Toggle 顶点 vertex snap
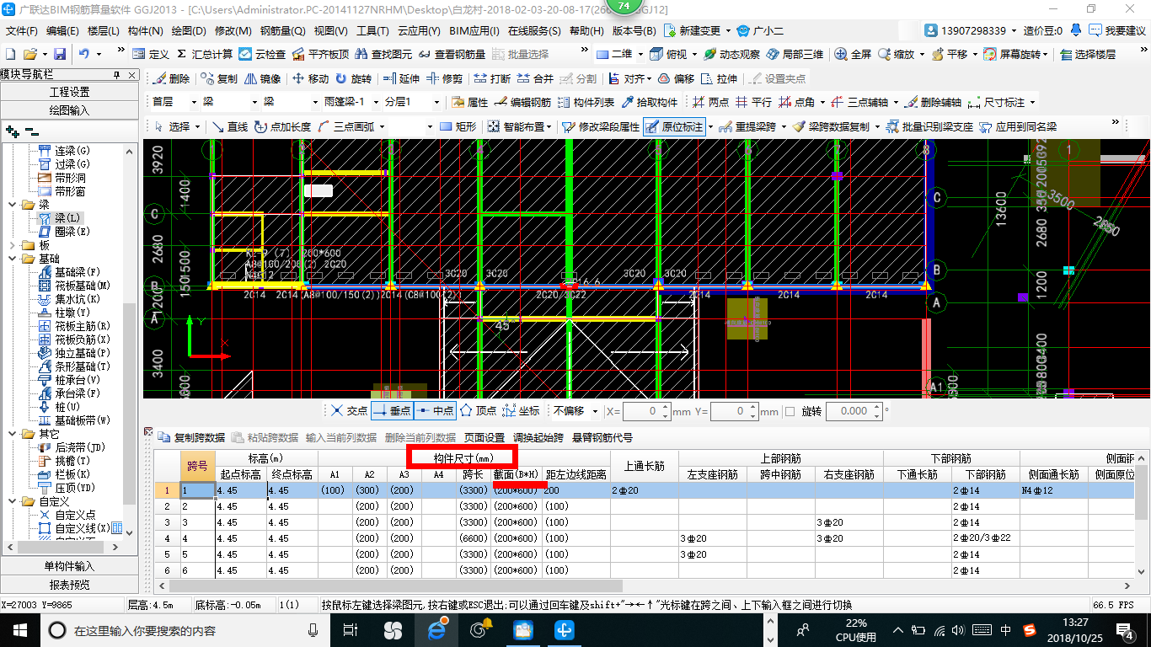Viewport: 1151px width, 647px height. [x=478, y=411]
